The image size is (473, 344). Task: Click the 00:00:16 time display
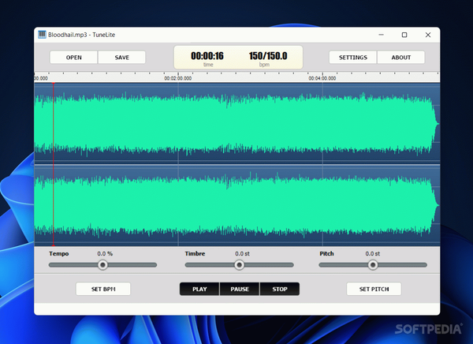207,56
